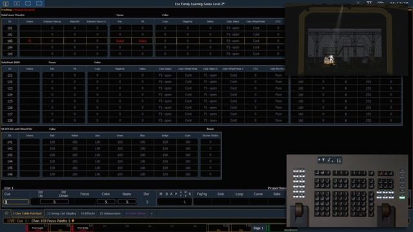Select channel 126 row header
The image size is (413, 232).
click(x=10, y=108)
